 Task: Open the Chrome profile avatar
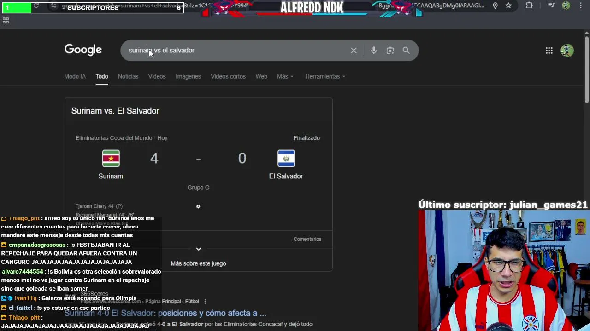click(x=566, y=6)
